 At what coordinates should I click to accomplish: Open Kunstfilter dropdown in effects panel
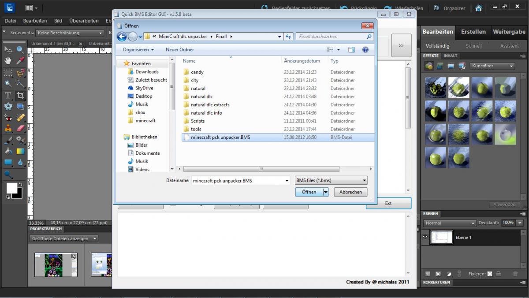pyautogui.click(x=492, y=66)
